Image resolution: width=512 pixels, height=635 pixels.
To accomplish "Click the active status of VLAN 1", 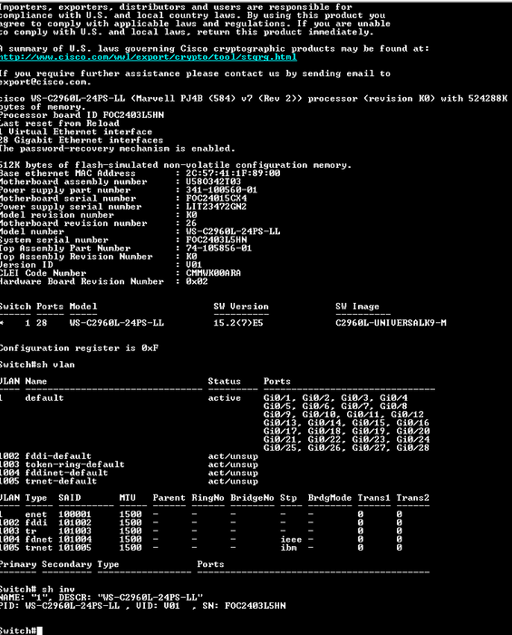I will pos(225,398).
